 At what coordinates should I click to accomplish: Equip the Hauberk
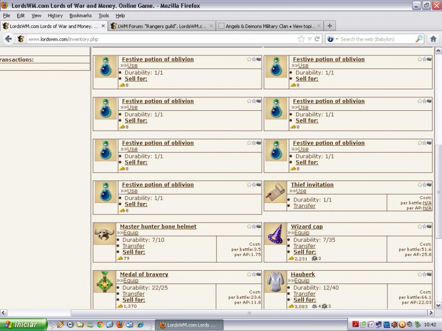tap(302, 280)
